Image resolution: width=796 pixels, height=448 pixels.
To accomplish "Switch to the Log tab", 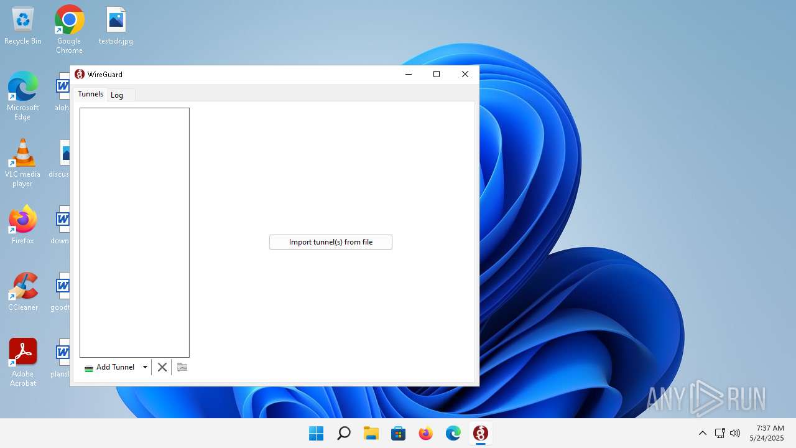I will click(117, 95).
